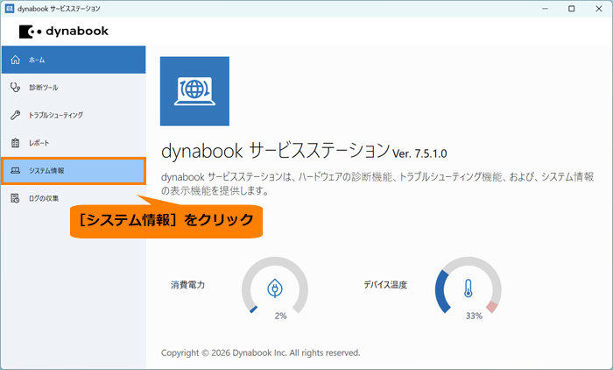Click the Copyright 2026 Dynabook Inc. text
This screenshot has height=370, width=613.
click(x=260, y=352)
